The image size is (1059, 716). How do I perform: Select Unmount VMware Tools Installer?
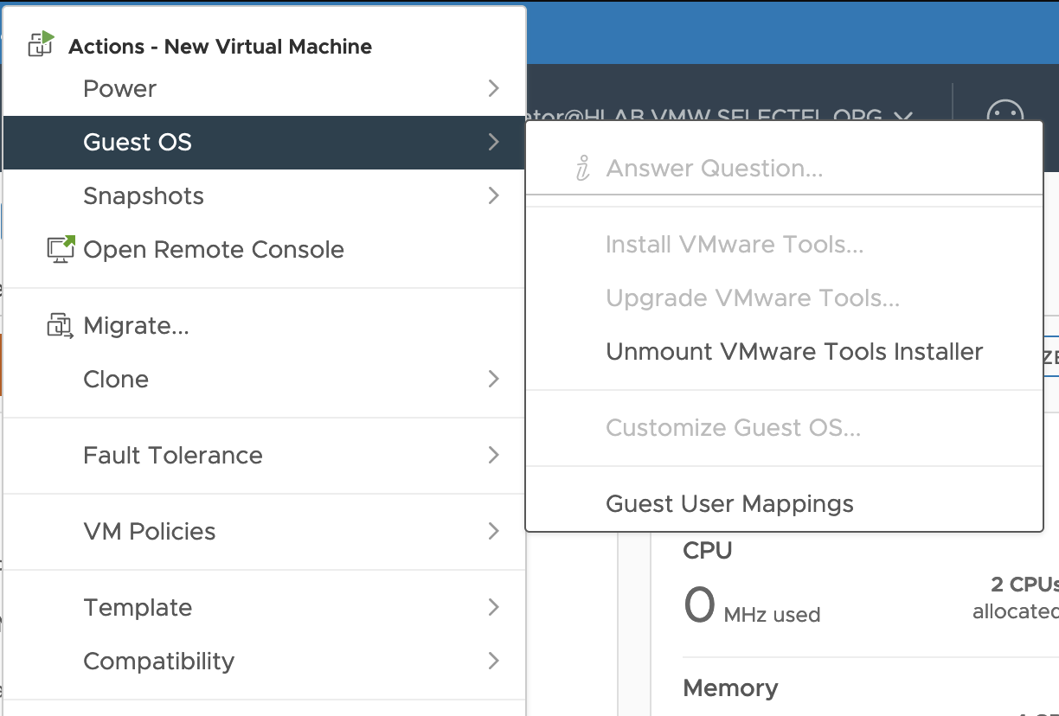pos(794,351)
